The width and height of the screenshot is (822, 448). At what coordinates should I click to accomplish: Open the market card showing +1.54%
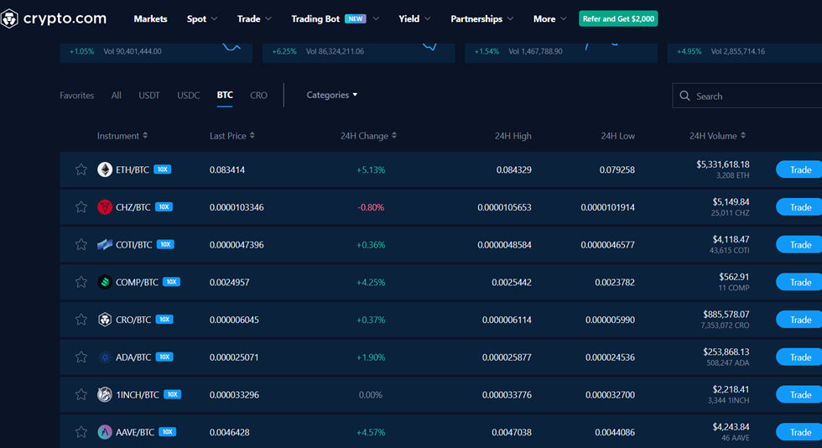tap(561, 53)
